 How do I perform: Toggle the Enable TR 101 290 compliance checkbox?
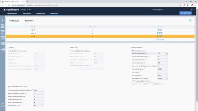coord(71,51)
